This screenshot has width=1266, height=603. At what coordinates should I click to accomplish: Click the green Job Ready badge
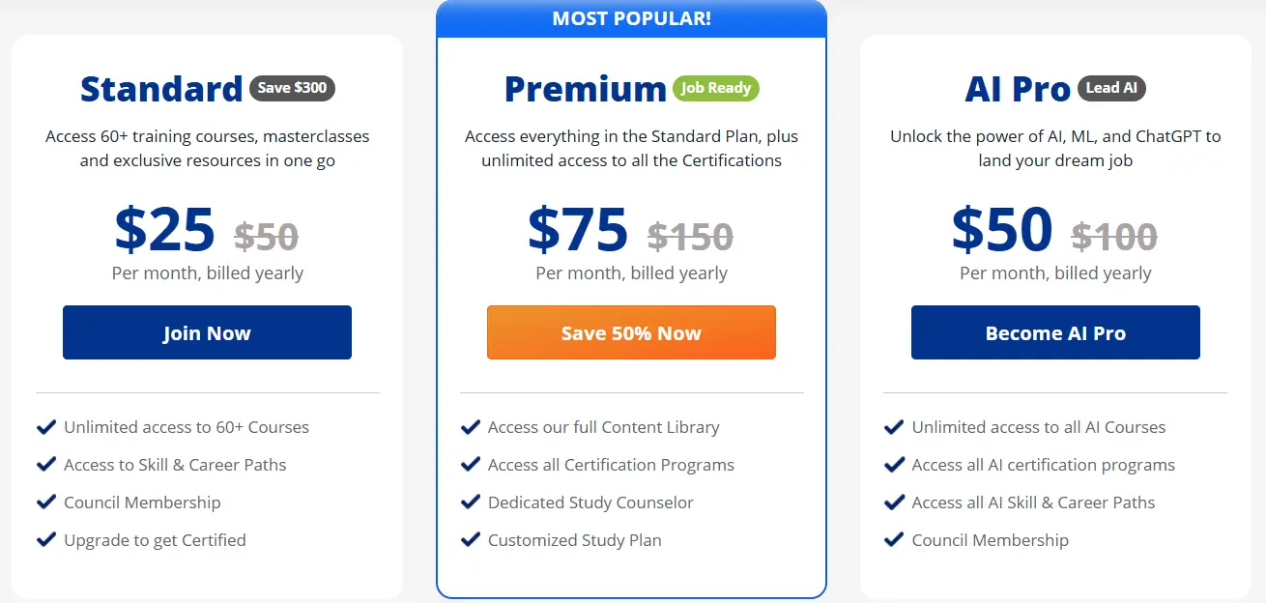pyautogui.click(x=716, y=88)
